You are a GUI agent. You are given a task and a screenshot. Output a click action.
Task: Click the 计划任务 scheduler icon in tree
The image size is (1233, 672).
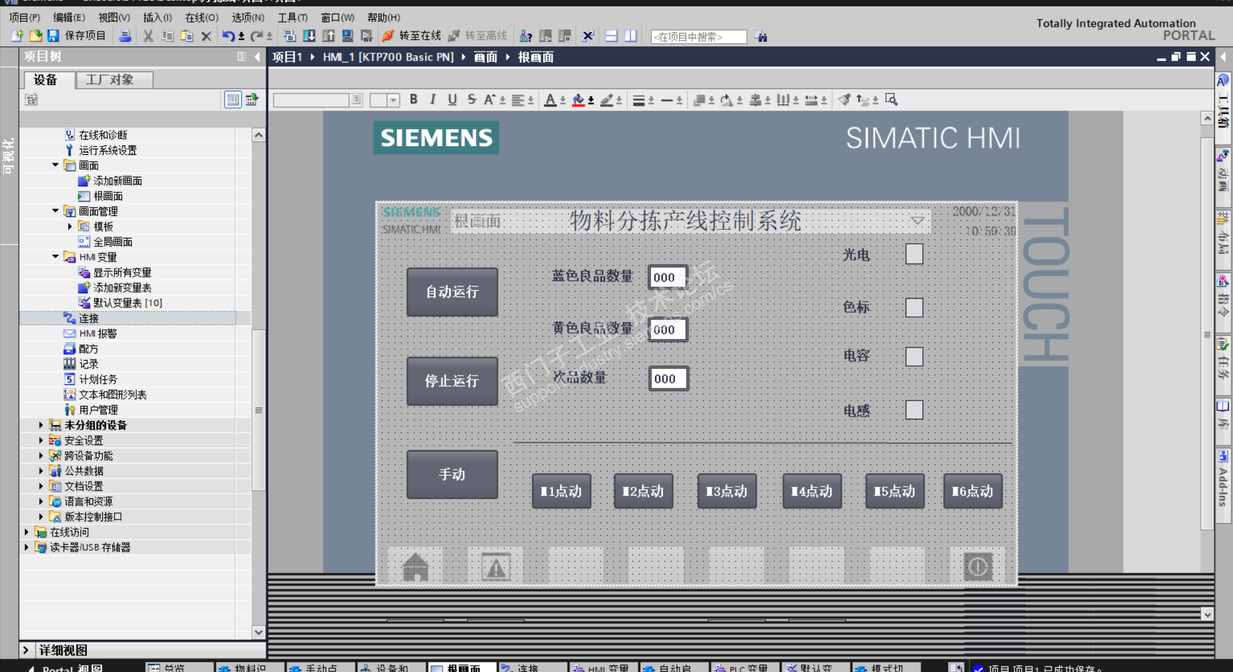point(69,379)
